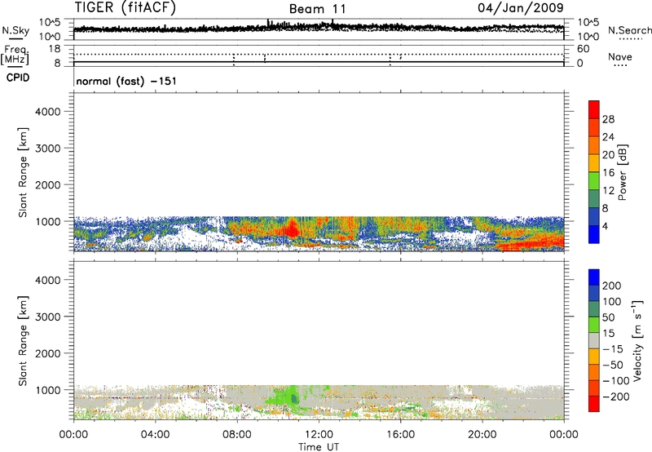Pick the light green 12–16 dB colorbar segment
The width and height of the screenshot is (652, 452).
point(594,181)
